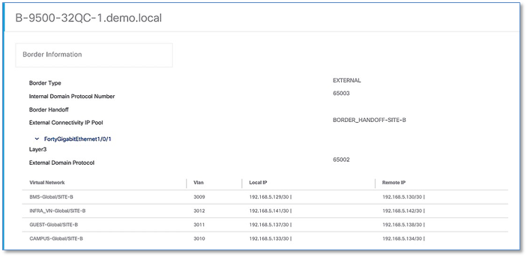The image size is (527, 257).
Task: Click the External Domain Protocol label
Action: click(x=62, y=163)
